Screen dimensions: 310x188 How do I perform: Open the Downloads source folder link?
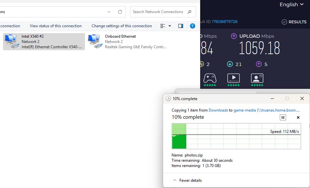coord(218,110)
